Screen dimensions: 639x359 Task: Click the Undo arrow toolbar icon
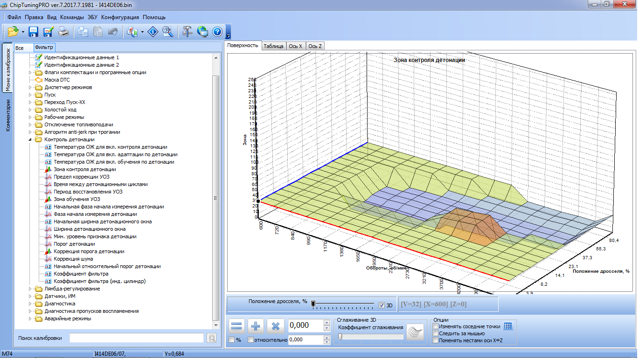pyautogui.click(x=112, y=32)
